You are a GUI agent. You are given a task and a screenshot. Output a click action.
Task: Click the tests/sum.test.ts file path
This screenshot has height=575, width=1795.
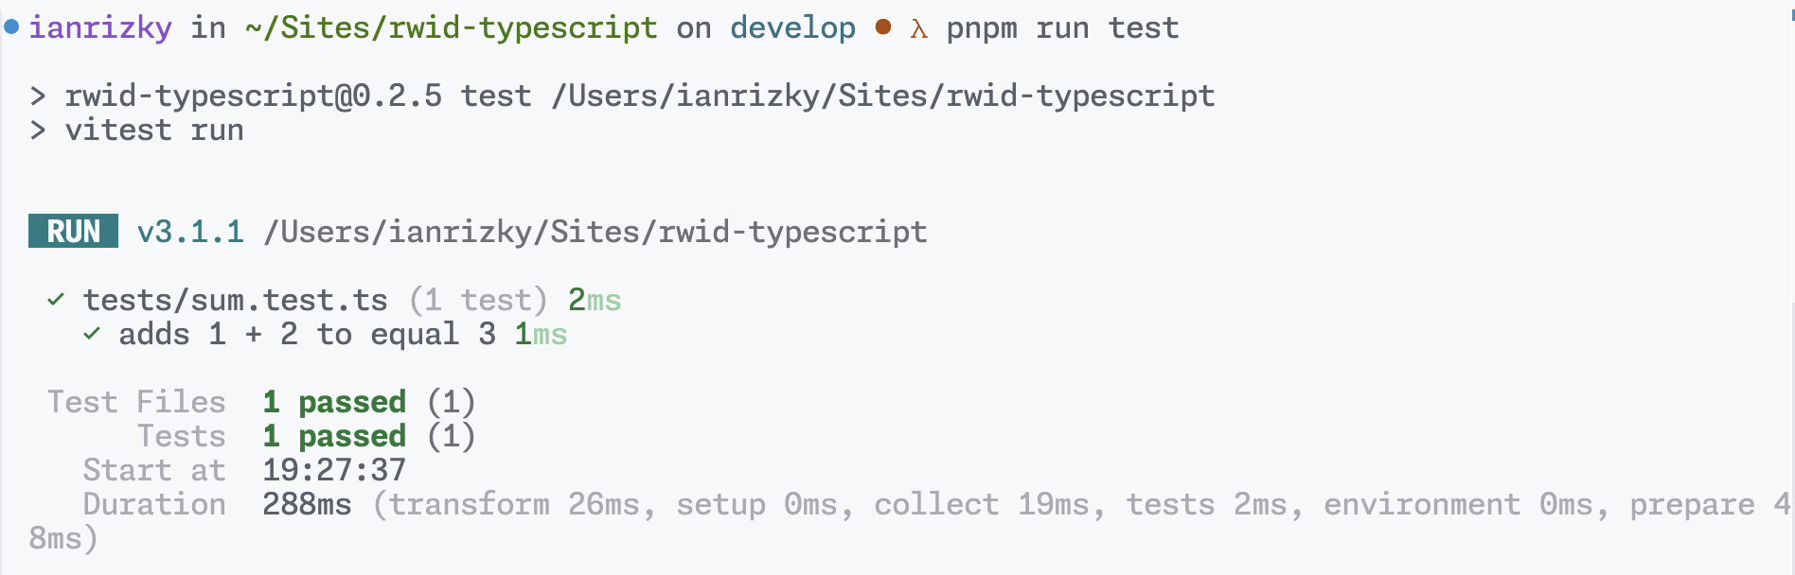(236, 300)
